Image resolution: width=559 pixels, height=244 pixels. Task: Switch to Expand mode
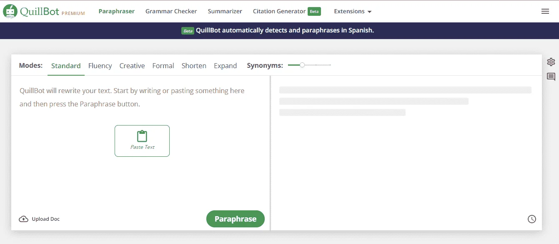[x=225, y=66]
